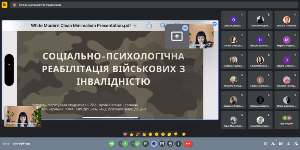Toggle the camera on or off
300x150 pixels.
pyautogui.click(x=137, y=144)
